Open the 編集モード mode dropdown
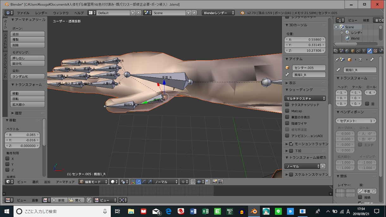The height and width of the screenshot is (217, 386). [x=93, y=182]
